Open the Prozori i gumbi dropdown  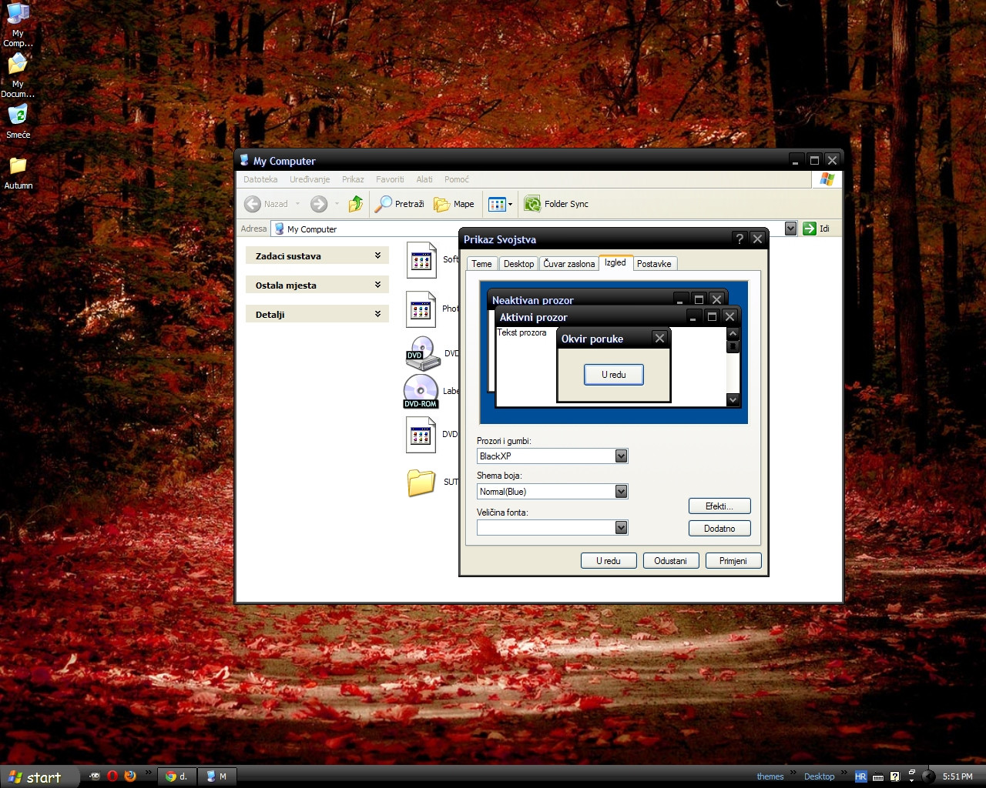(x=622, y=456)
